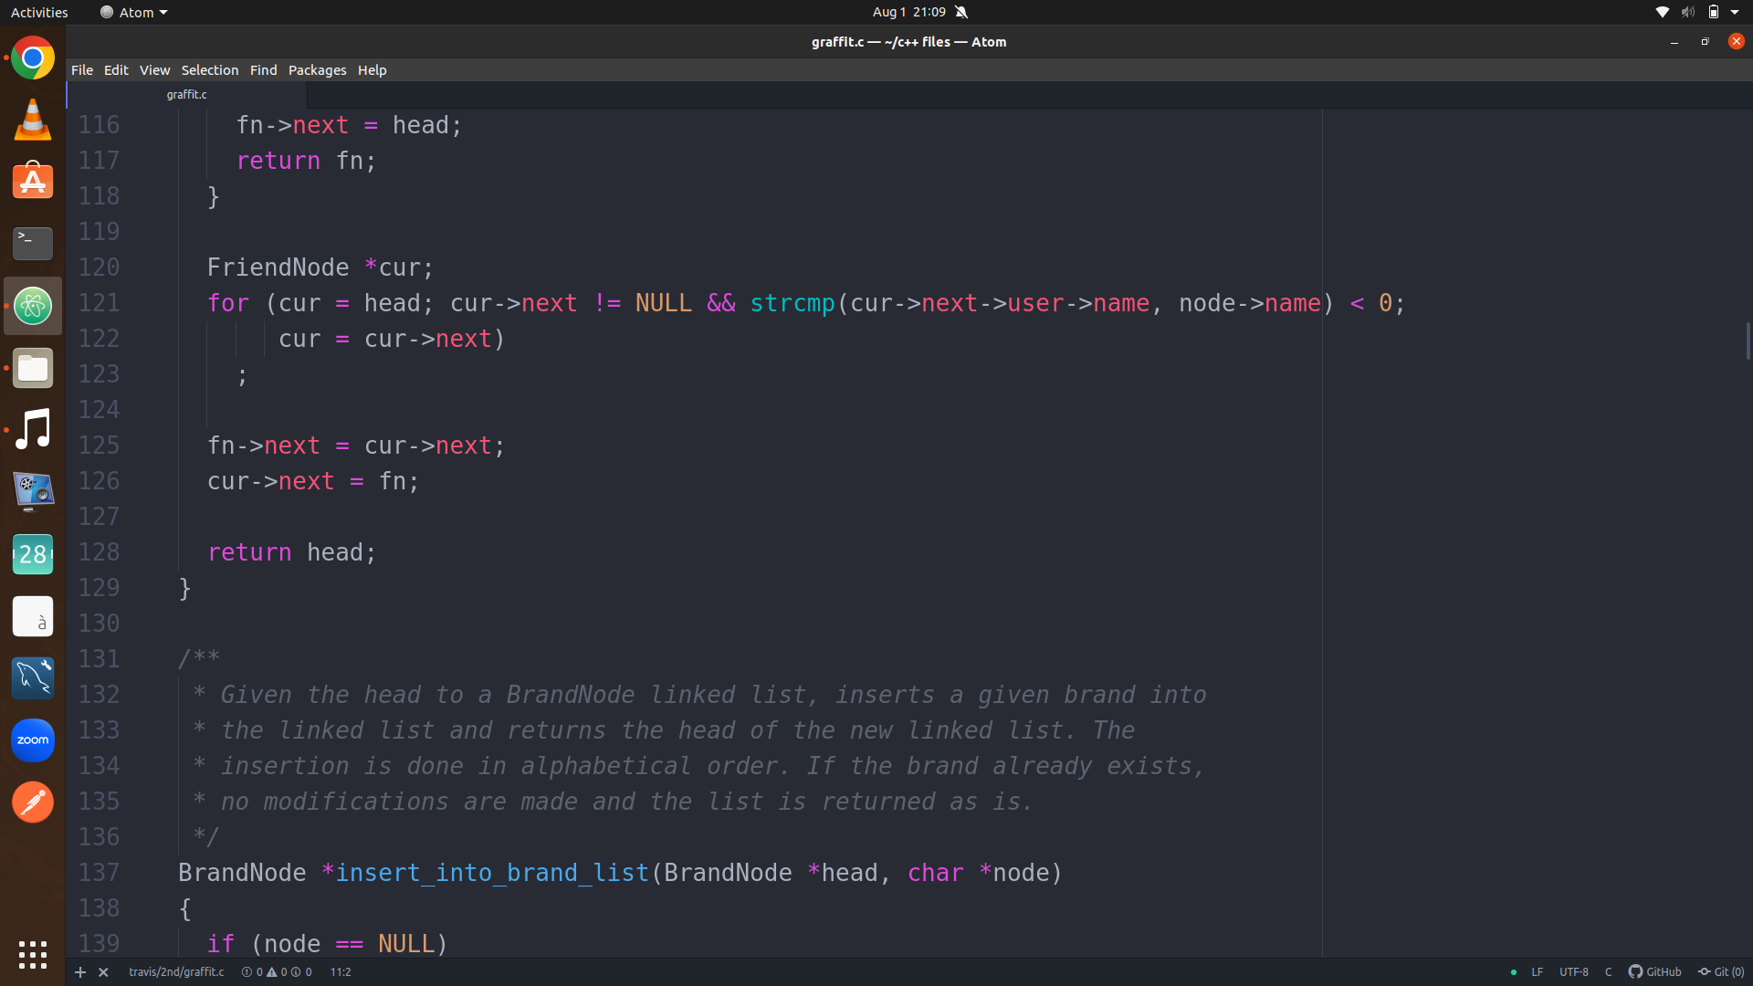Image resolution: width=1753 pixels, height=986 pixels.
Task: Open the Help menu
Action: click(372, 70)
